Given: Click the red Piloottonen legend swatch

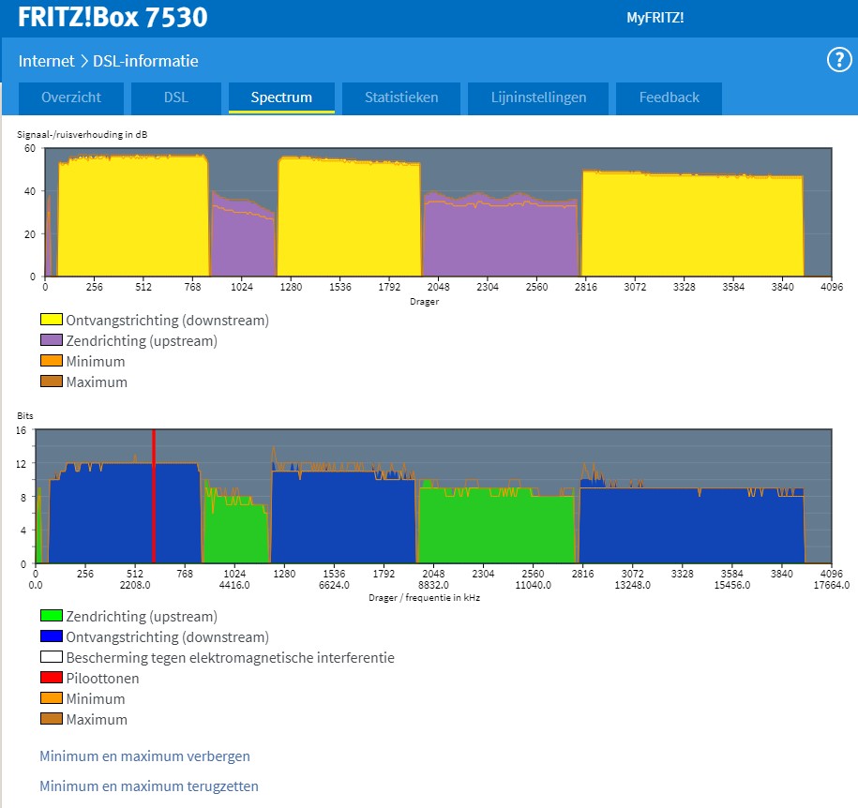Looking at the screenshot, I should coord(51,679).
